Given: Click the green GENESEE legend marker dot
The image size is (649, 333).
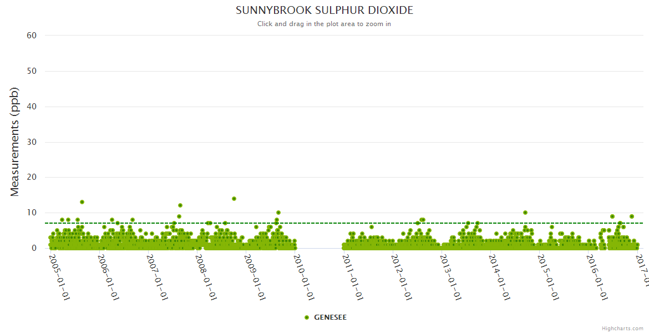Looking at the screenshot, I should pyautogui.click(x=307, y=317).
